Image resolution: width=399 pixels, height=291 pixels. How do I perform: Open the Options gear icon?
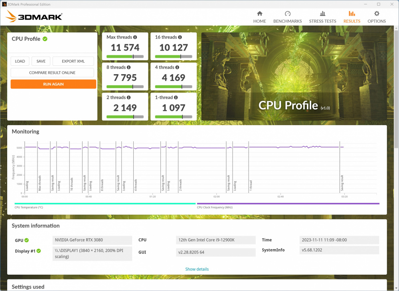click(x=377, y=14)
